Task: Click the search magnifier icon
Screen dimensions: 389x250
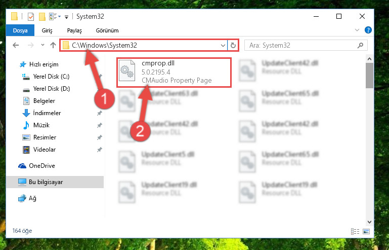Action: point(360,45)
